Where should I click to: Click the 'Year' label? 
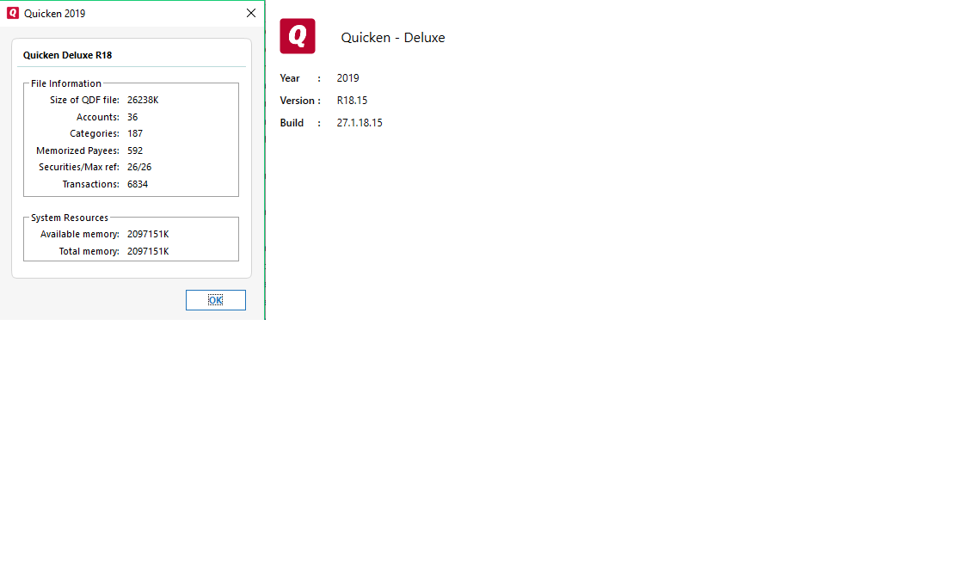tap(289, 78)
